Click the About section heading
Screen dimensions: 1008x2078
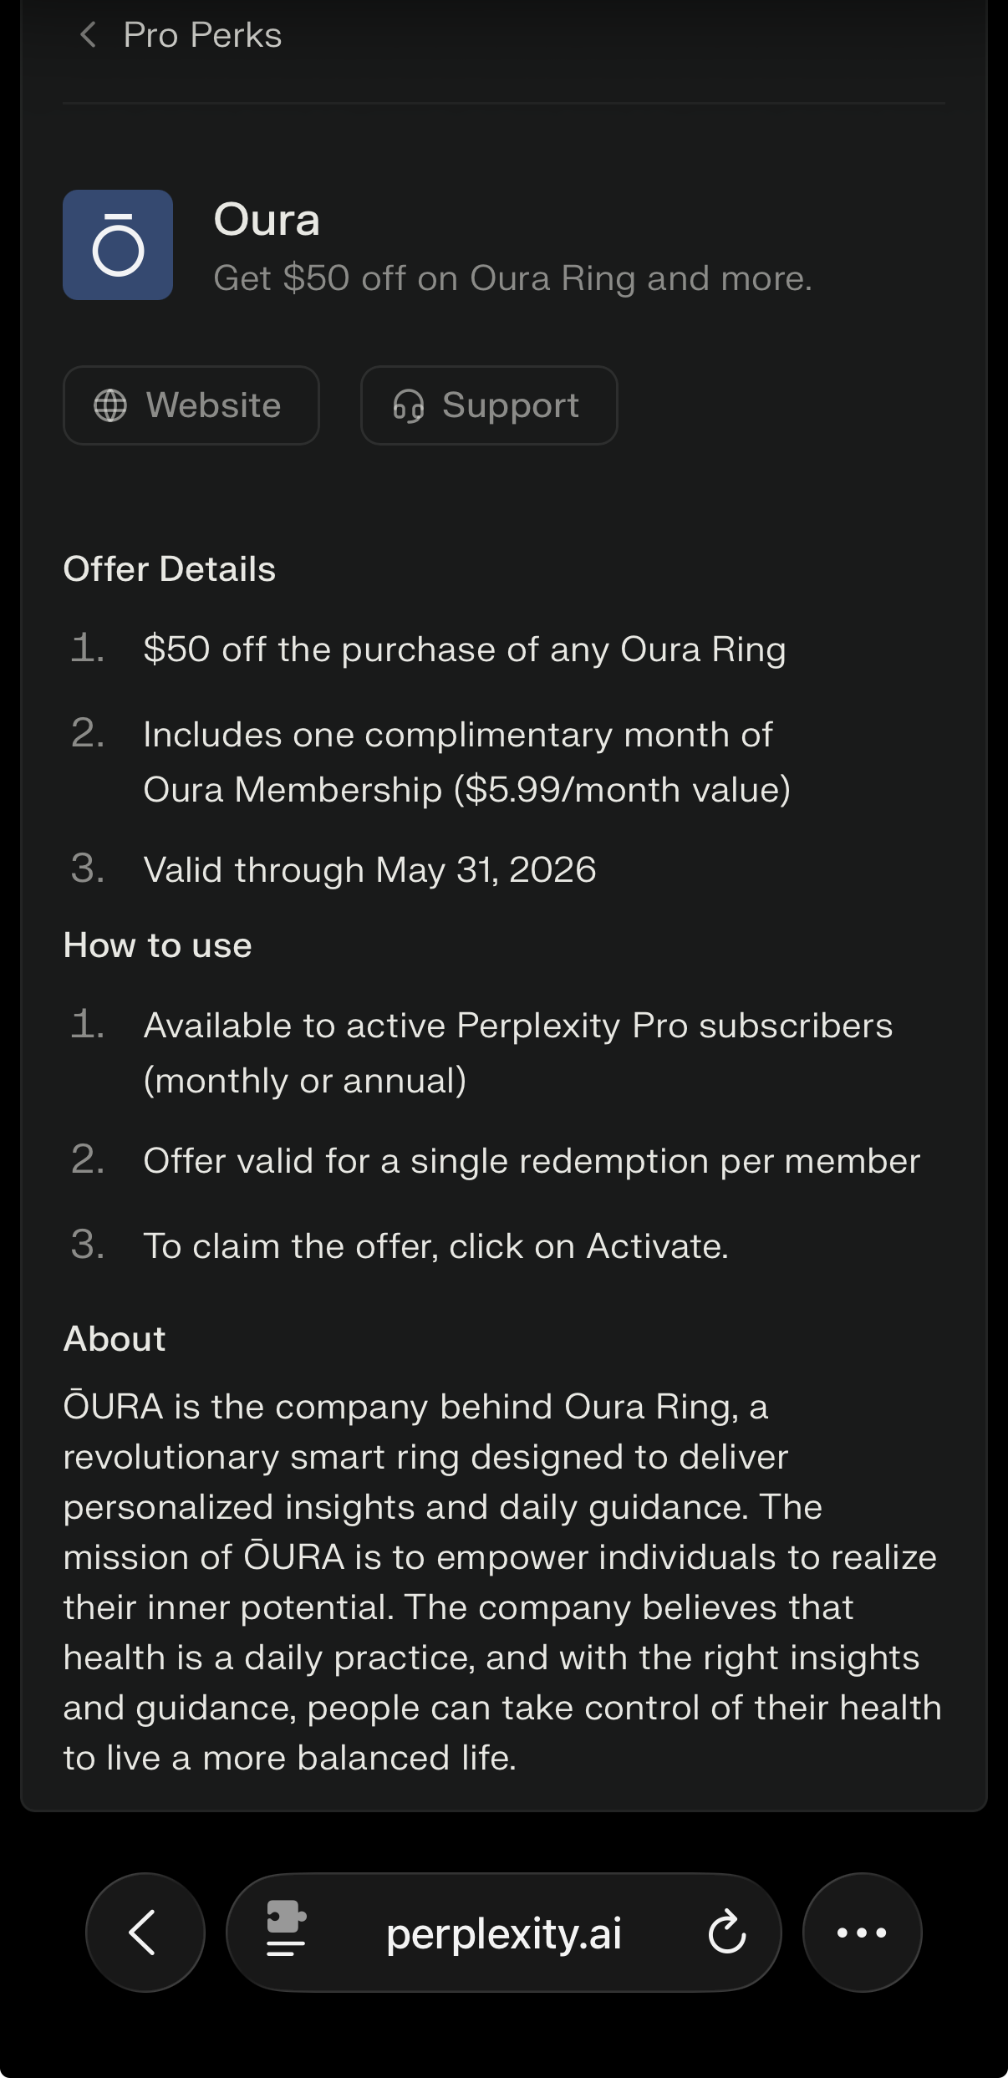coord(115,1338)
